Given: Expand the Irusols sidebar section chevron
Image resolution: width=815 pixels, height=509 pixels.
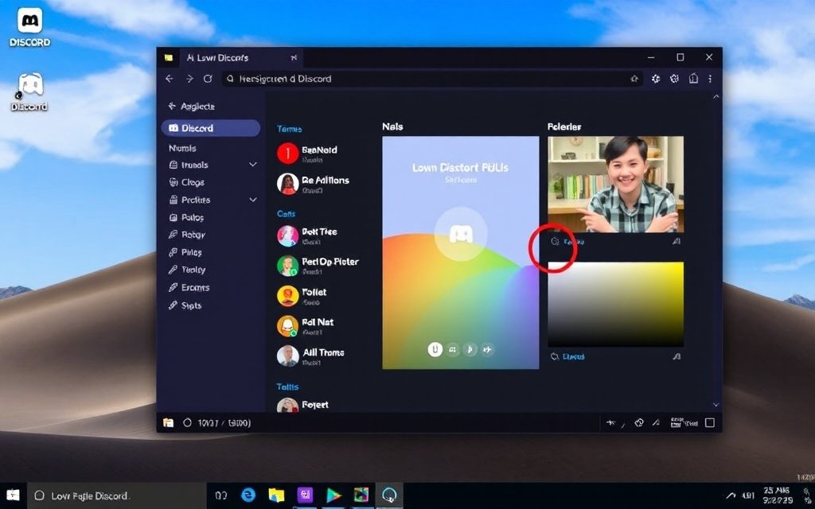Looking at the screenshot, I should pos(253,165).
